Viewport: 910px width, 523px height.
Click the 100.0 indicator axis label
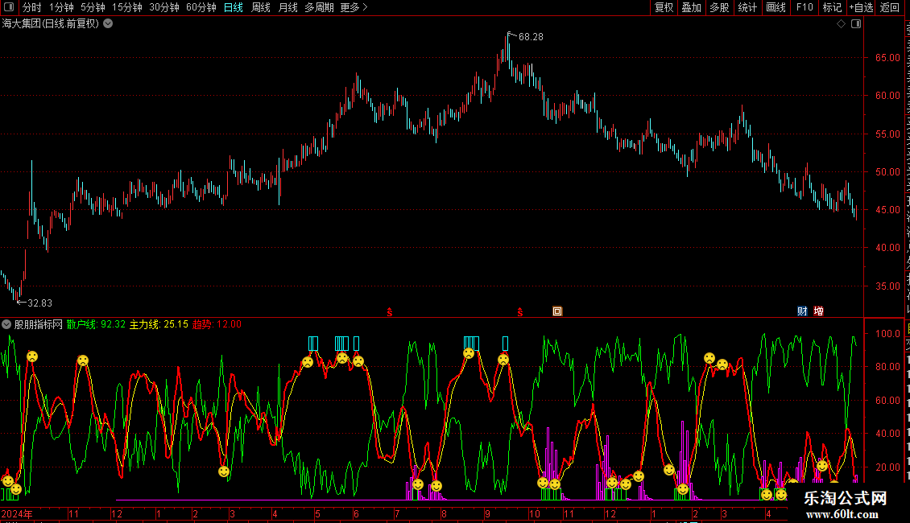pos(888,334)
